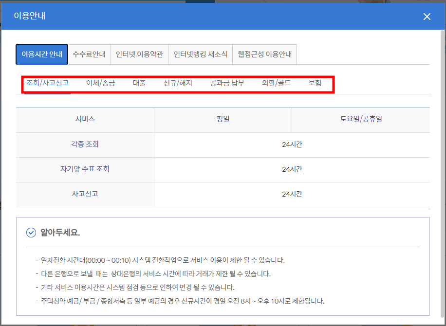
Task: Click the 각종 조회 table row
Action: (85, 145)
